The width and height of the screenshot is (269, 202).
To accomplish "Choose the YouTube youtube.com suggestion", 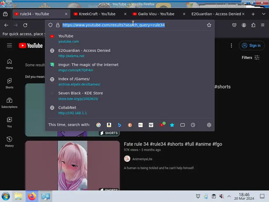I will (x=130, y=38).
